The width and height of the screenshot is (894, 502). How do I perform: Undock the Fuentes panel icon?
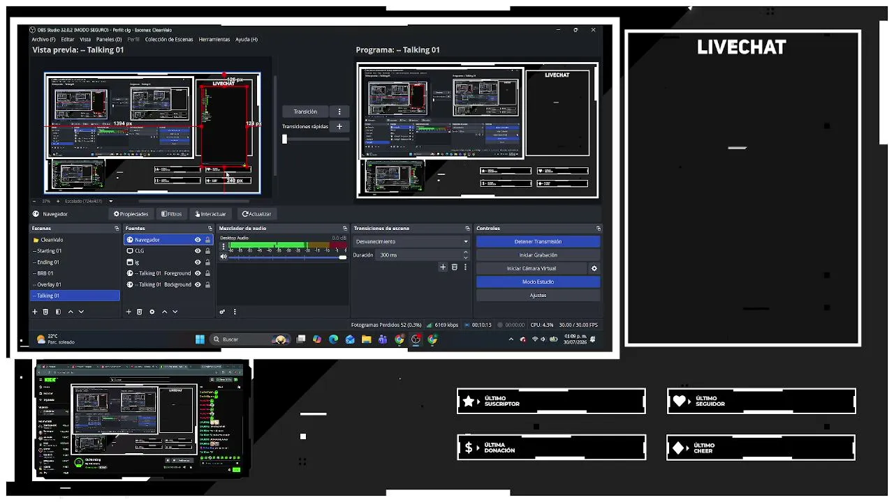coord(210,229)
